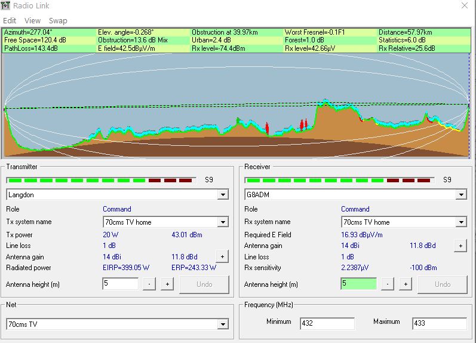
Task: Click the Azimuth=277.04° readout
Action: coord(28,32)
